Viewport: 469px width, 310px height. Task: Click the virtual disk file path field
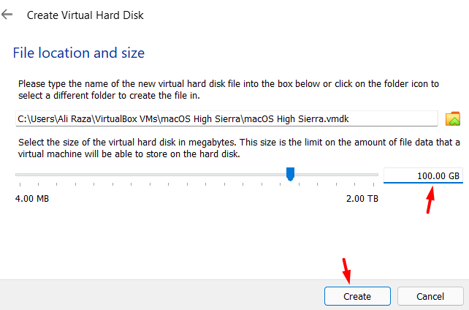226,118
